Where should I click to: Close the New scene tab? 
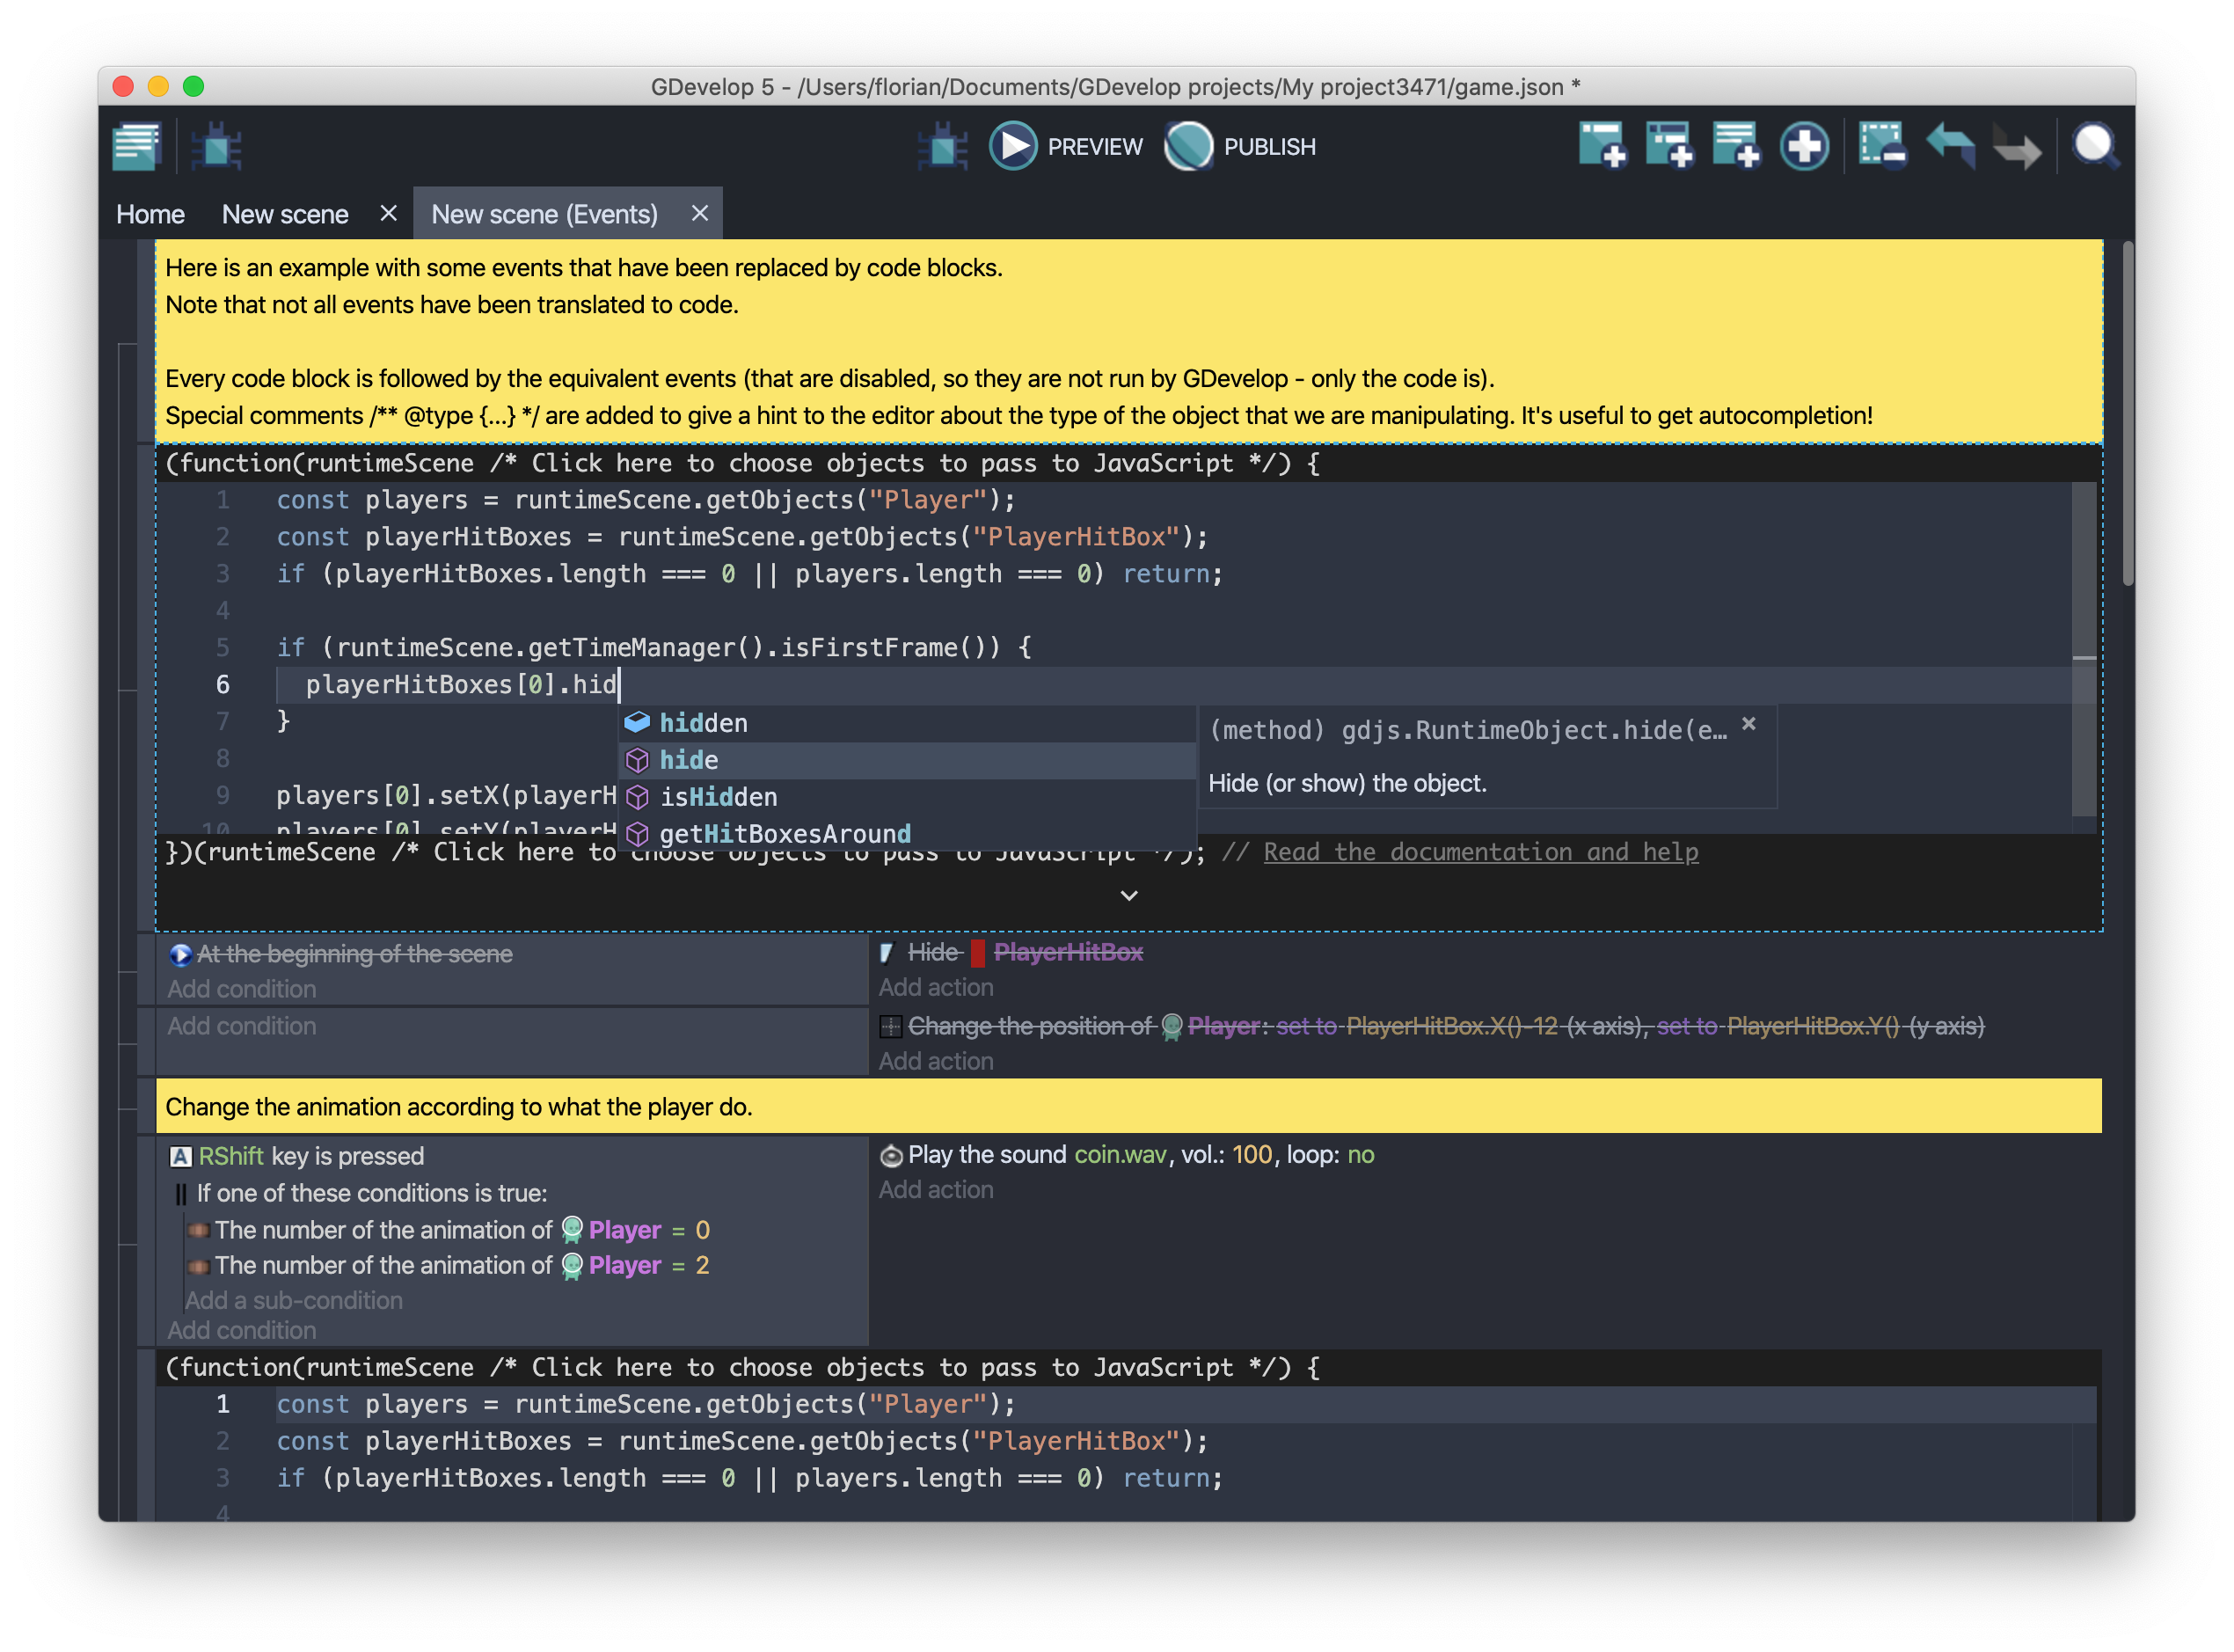[389, 213]
